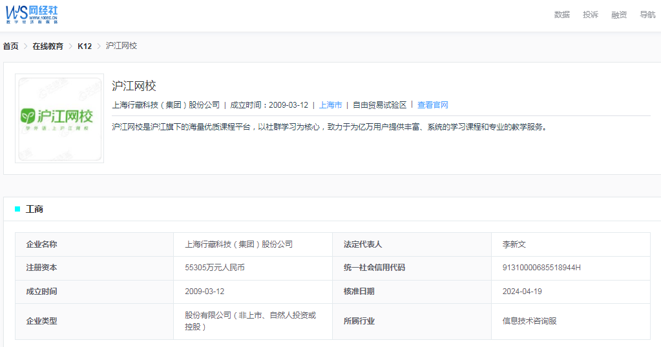The height and width of the screenshot is (347, 661).
Task: Select the 企业名称 label cell
Action: pyautogui.click(x=94, y=244)
